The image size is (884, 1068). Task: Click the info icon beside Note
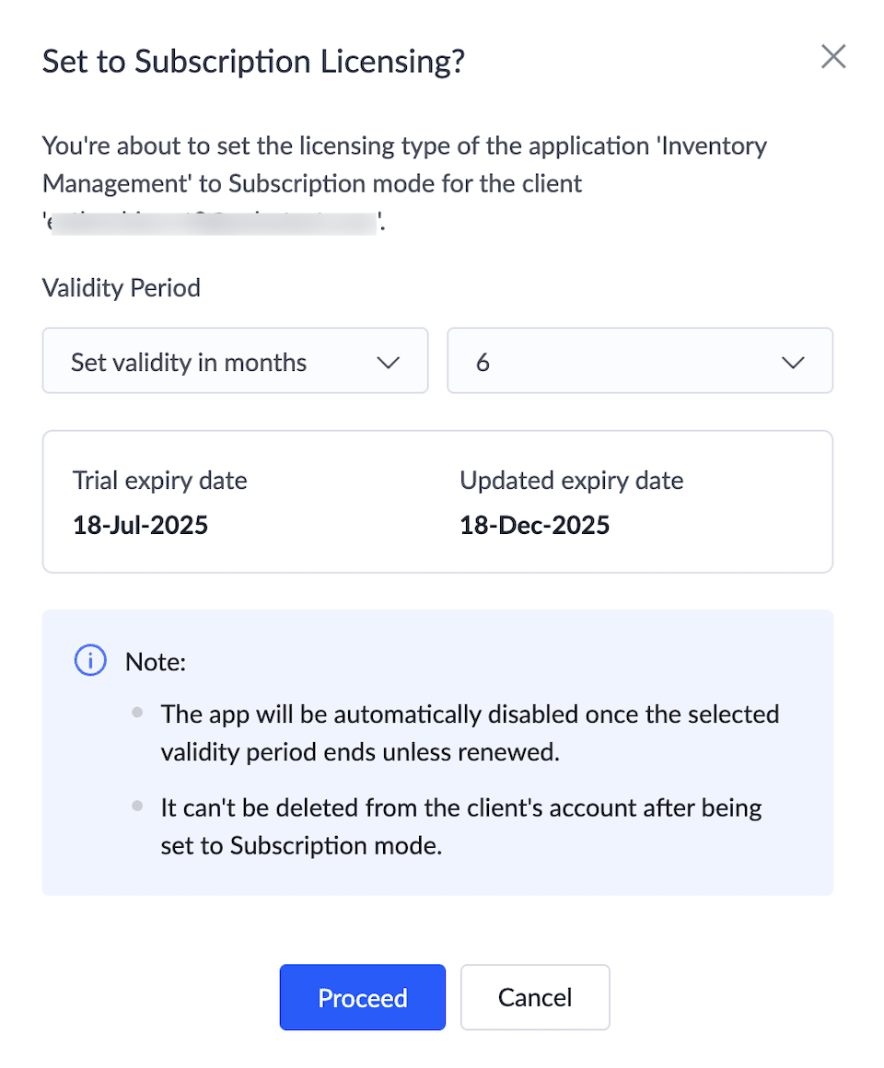pos(90,660)
